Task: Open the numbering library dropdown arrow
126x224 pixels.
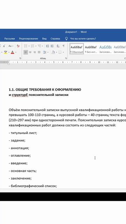Action: pyautogui.click(x=36, y=46)
